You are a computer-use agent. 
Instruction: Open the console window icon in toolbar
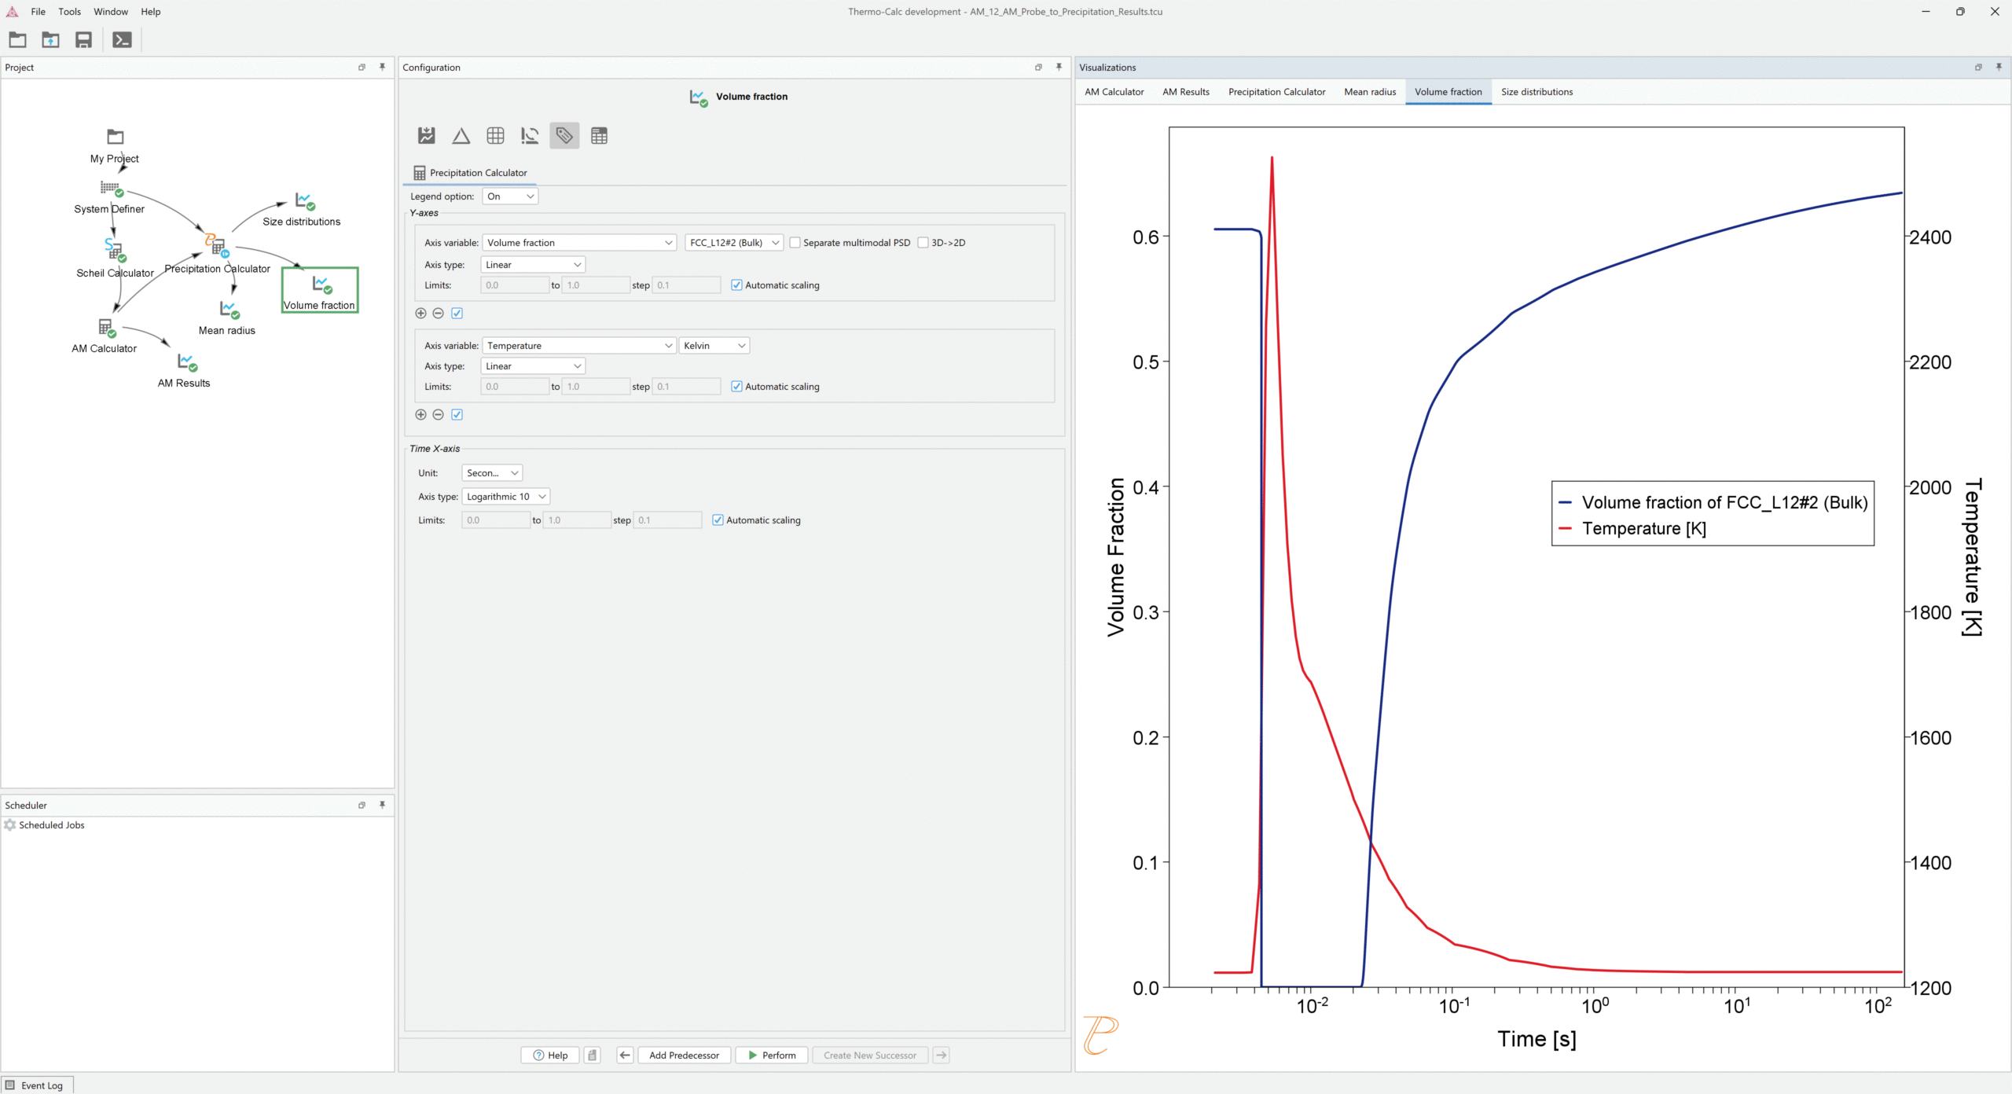(x=122, y=40)
